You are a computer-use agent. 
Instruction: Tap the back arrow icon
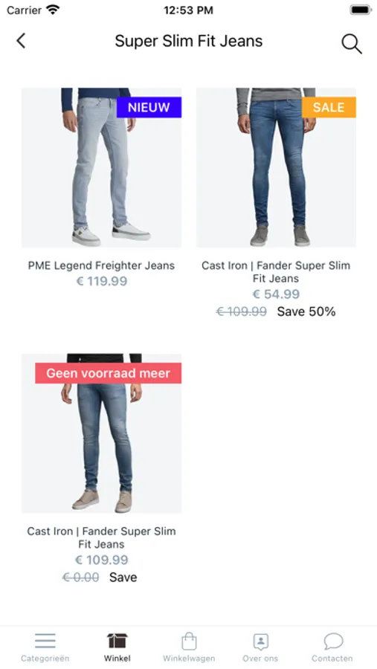click(x=21, y=41)
